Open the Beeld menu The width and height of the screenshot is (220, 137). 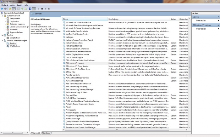click(19, 5)
